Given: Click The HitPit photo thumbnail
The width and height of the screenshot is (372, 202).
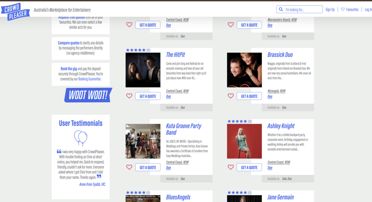Looking at the screenshot, I should (143, 70).
